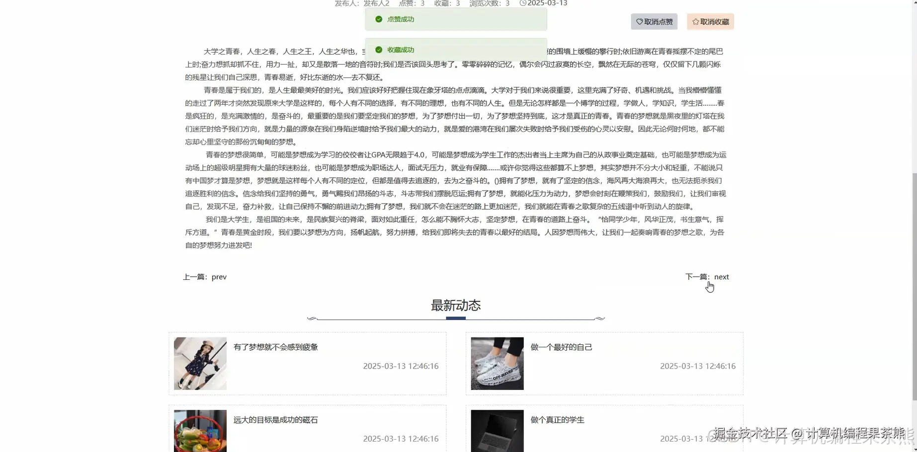Toggle off the like via 取消点赞
Screen dimensions: 917x452
coord(654,22)
